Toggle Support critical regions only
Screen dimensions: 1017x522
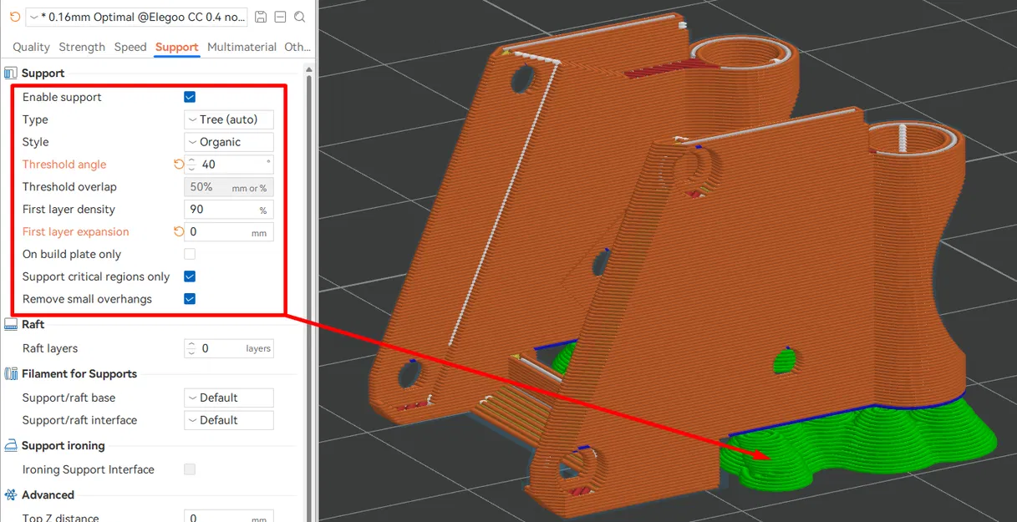tap(190, 276)
